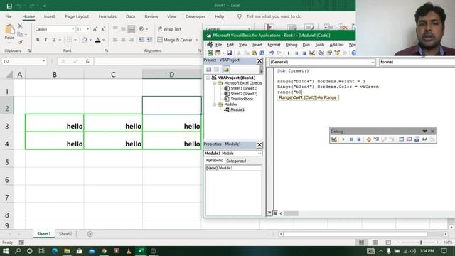The height and width of the screenshot is (256, 455).
Task: Open the fill color dropdown arrow
Action: pyautogui.click(x=90, y=40)
